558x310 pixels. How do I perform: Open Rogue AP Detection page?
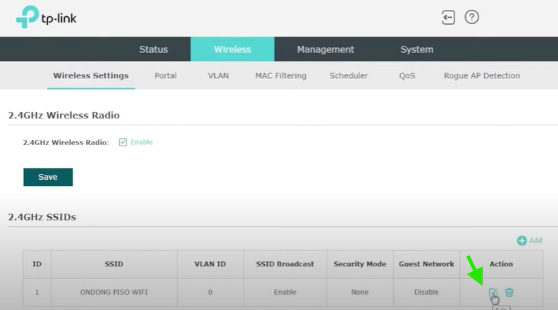(482, 76)
